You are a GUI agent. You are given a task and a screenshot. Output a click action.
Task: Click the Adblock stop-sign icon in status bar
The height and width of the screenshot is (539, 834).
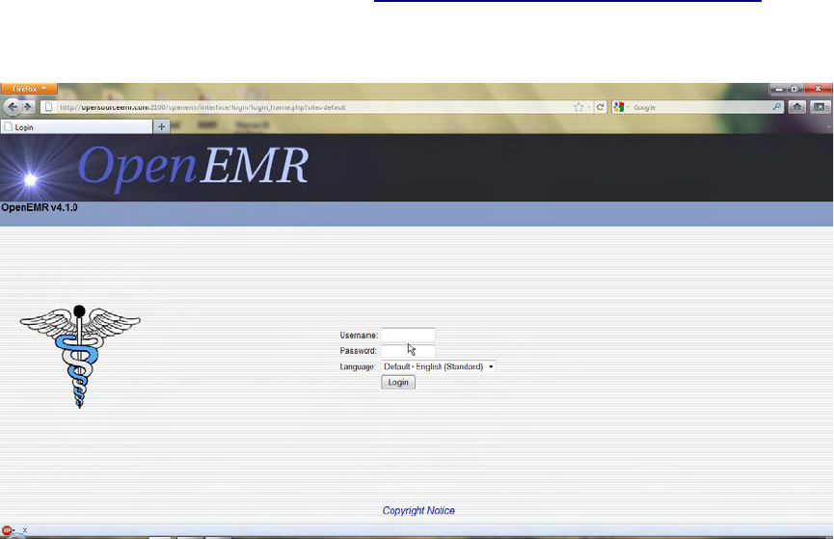tap(7, 530)
